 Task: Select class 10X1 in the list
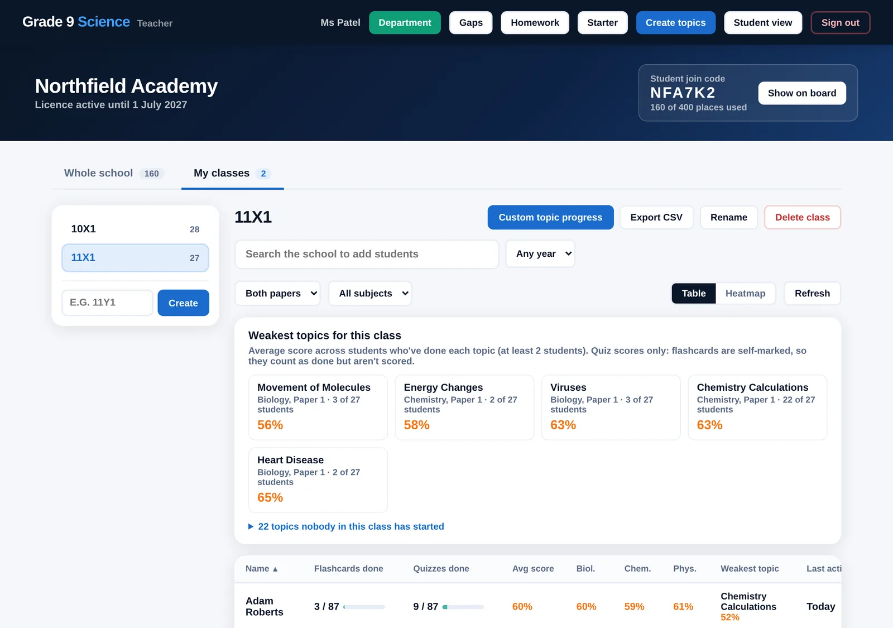point(135,229)
